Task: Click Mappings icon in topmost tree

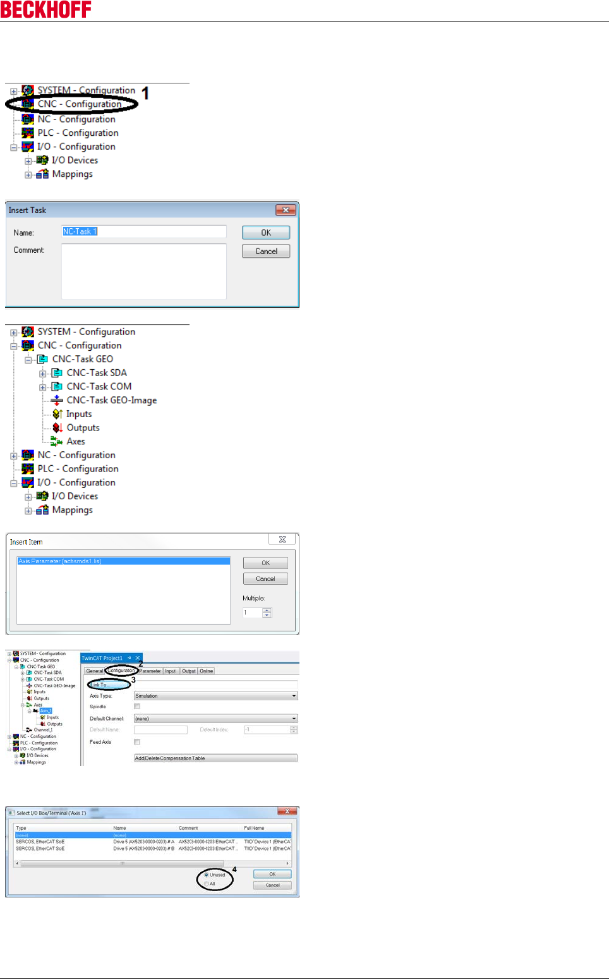Action: point(42,174)
